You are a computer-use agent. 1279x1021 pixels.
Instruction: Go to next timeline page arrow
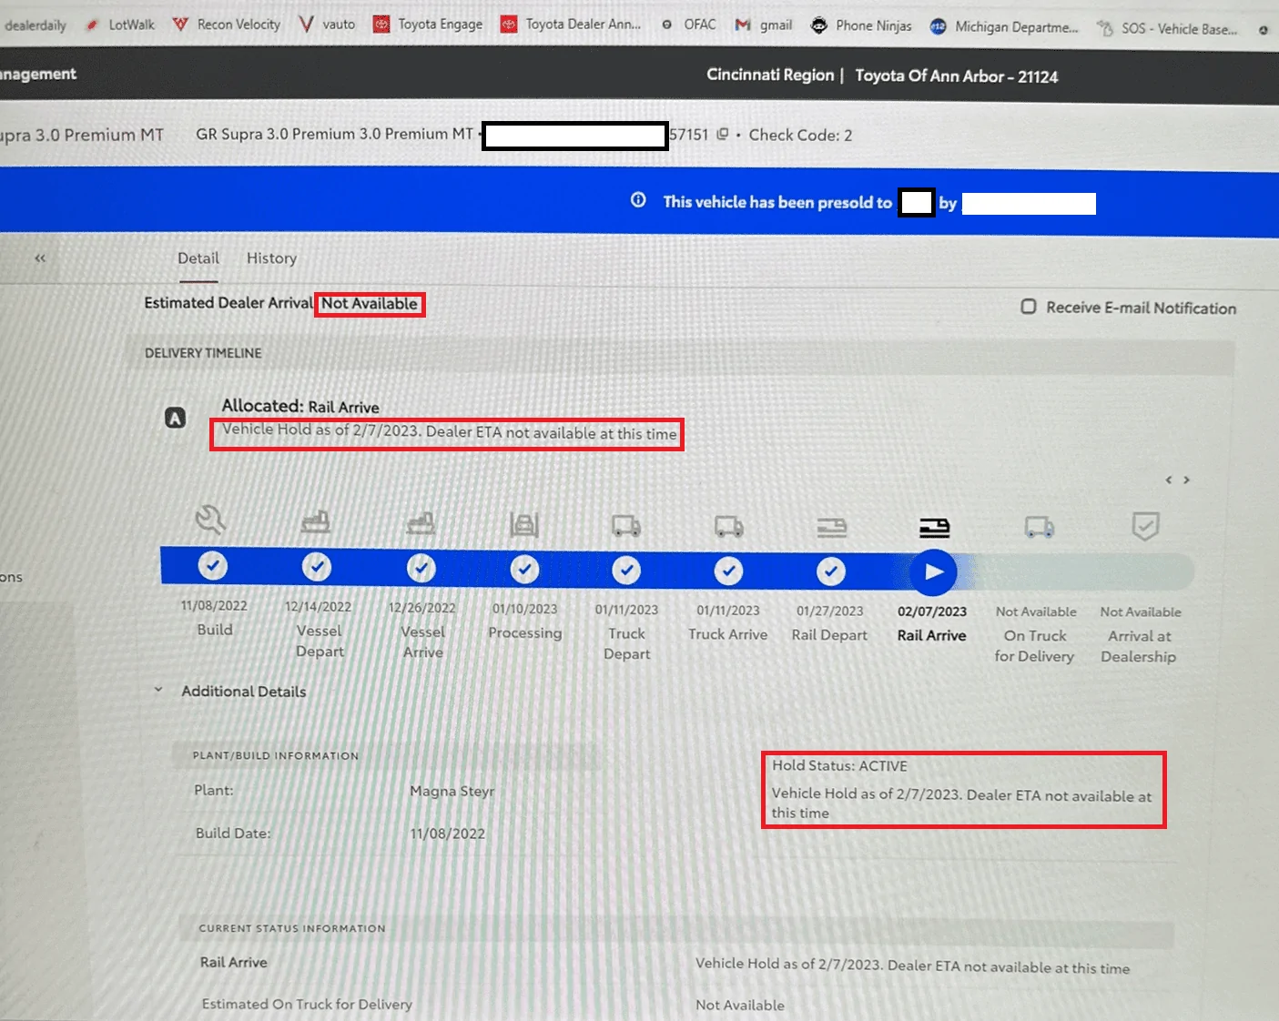coord(1186,480)
